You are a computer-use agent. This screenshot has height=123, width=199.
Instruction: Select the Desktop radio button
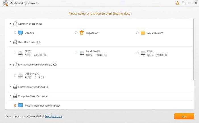click(15, 33)
